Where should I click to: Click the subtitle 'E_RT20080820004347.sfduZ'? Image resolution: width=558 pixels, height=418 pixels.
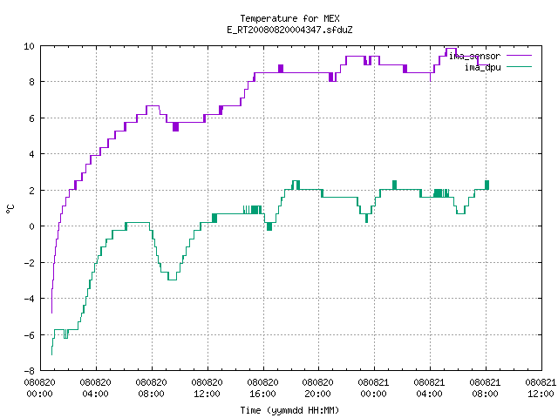coord(289,30)
